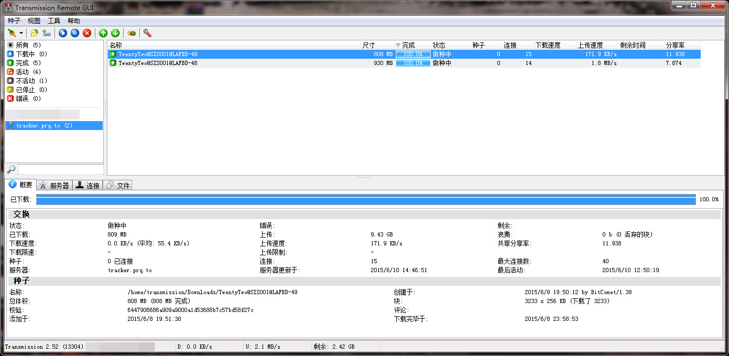This screenshot has width=729, height=356.
Task: Click the red remove torrent icon
Action: [x=87, y=33]
